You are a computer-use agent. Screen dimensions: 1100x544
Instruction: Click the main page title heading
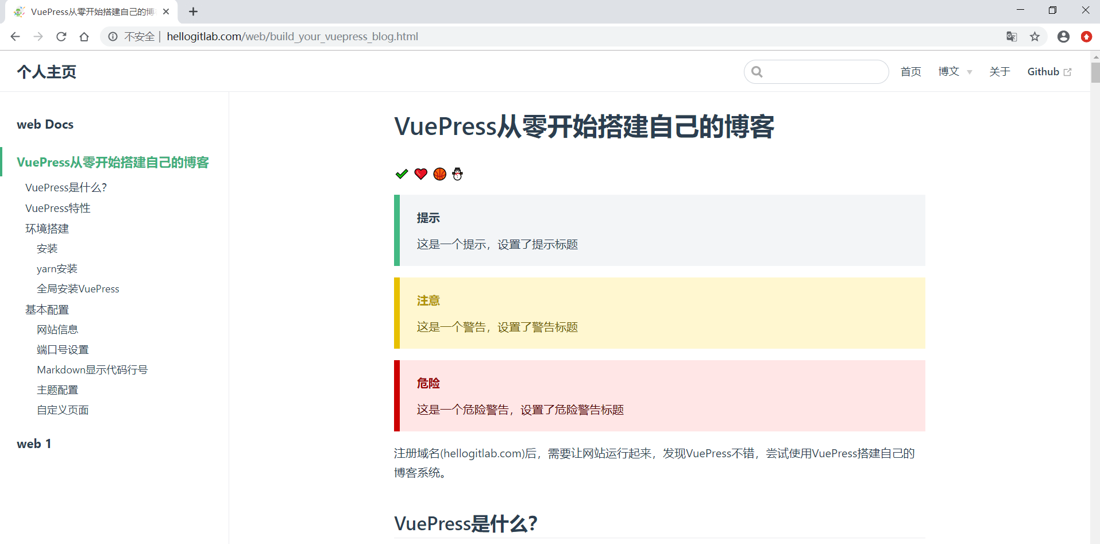click(584, 126)
